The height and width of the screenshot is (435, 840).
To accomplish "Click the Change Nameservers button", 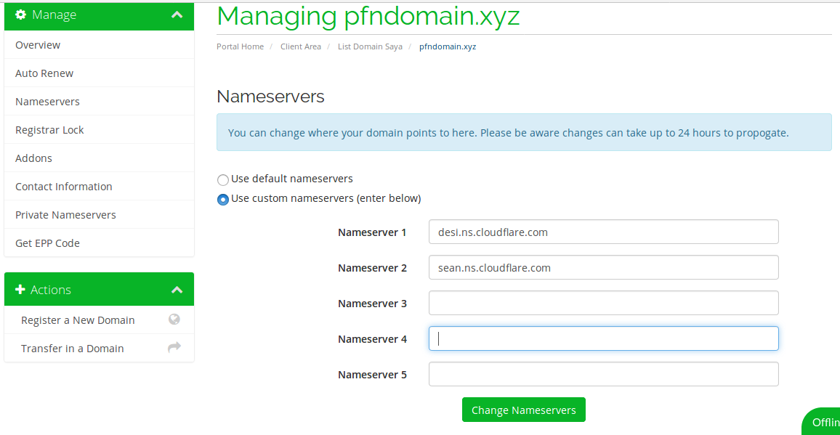I will click(523, 410).
